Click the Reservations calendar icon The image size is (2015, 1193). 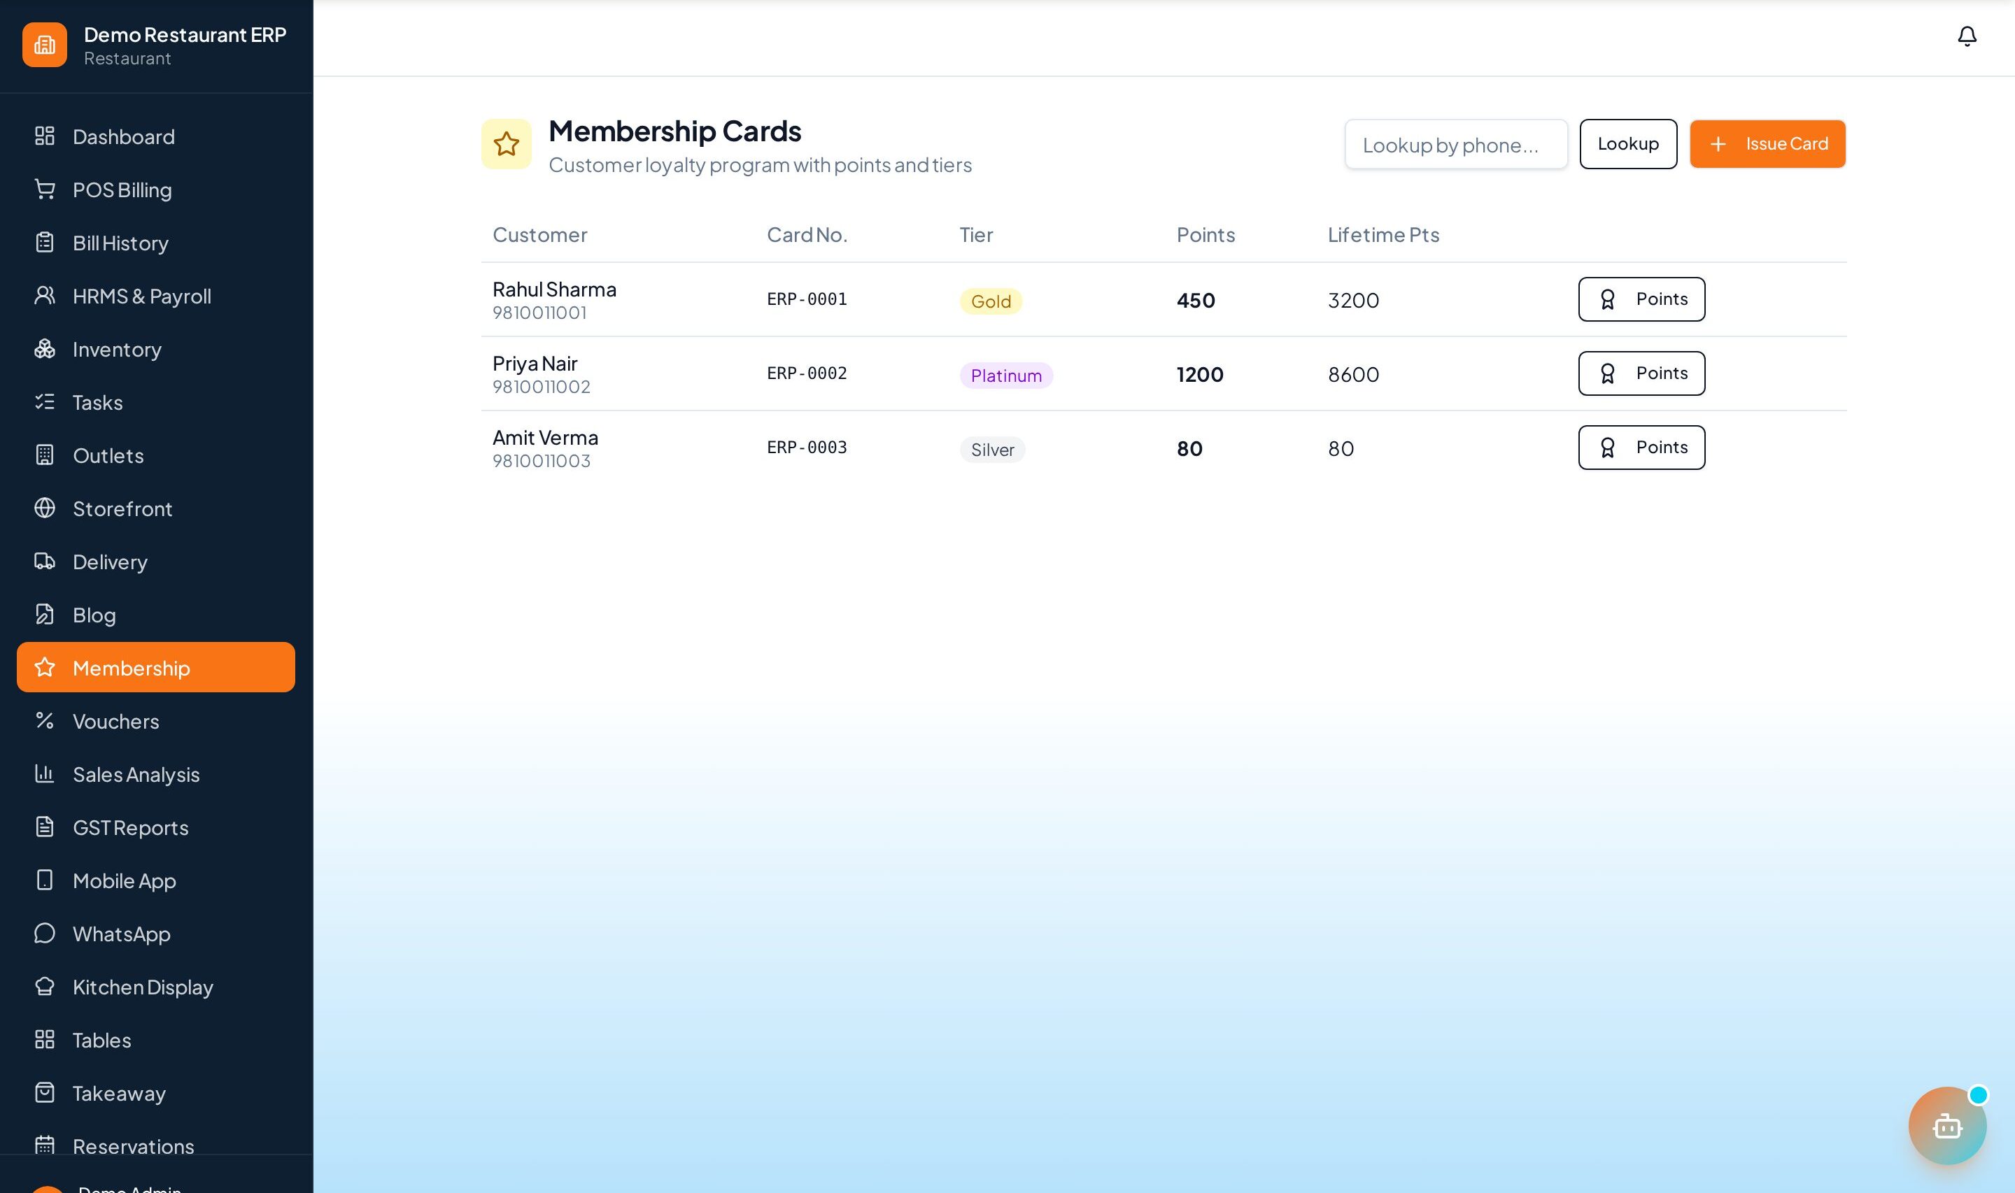(x=45, y=1145)
